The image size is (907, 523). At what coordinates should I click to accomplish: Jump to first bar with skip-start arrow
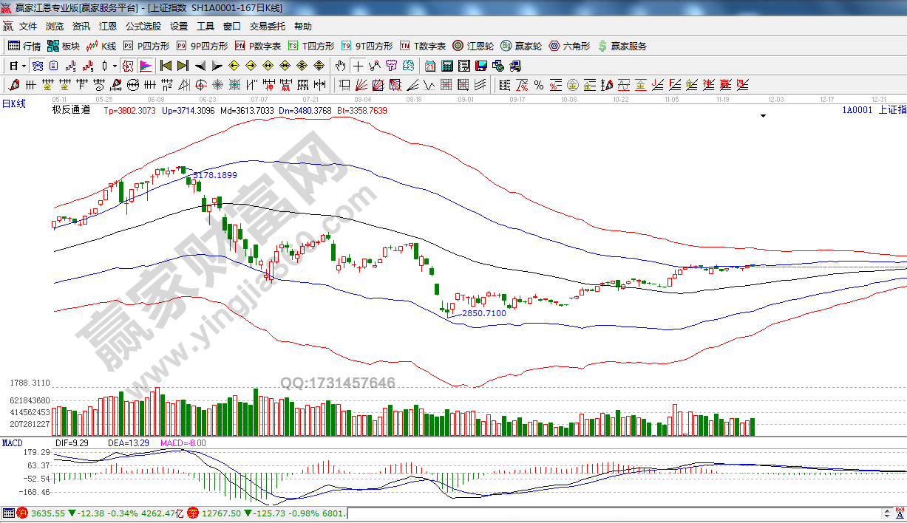coord(166,66)
